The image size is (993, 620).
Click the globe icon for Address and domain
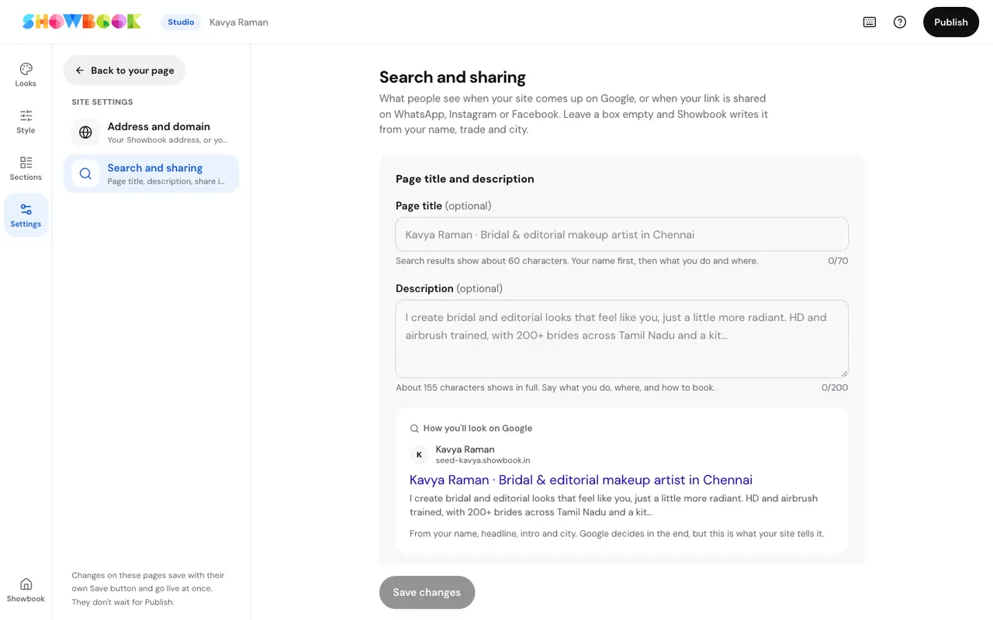(85, 133)
